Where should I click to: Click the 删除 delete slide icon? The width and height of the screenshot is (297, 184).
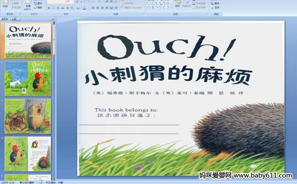36,7
